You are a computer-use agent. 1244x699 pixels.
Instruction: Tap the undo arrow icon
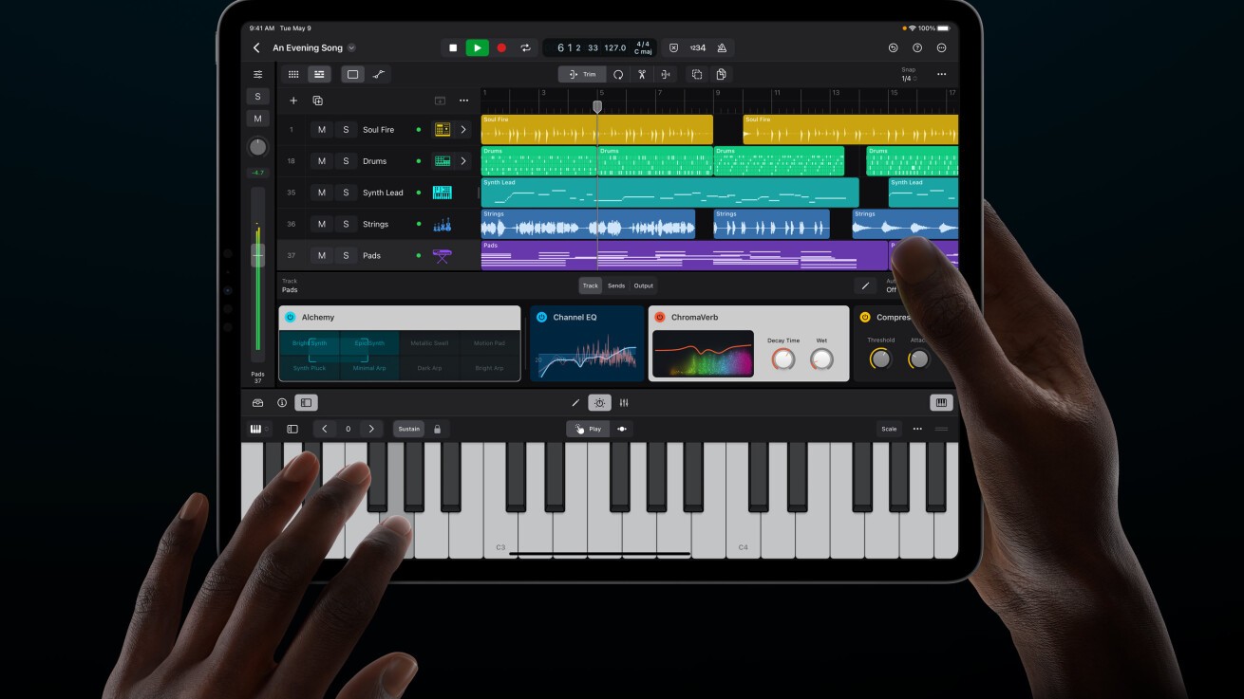892,47
